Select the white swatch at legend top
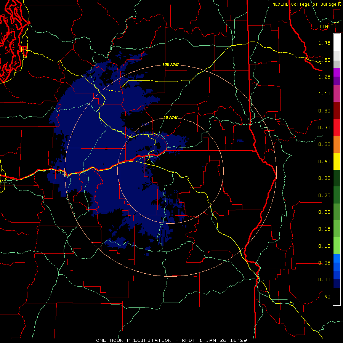The width and height of the screenshot is (343, 343). pos(337,43)
